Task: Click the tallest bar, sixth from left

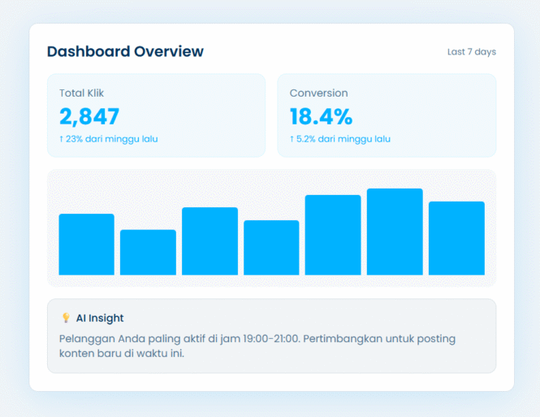Action: 395,232
